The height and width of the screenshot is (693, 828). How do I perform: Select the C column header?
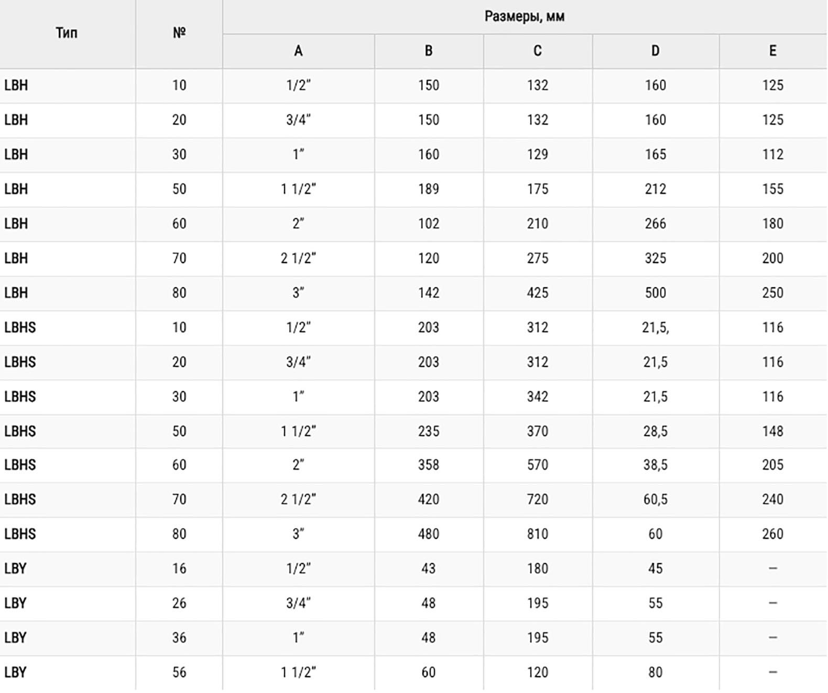(538, 51)
